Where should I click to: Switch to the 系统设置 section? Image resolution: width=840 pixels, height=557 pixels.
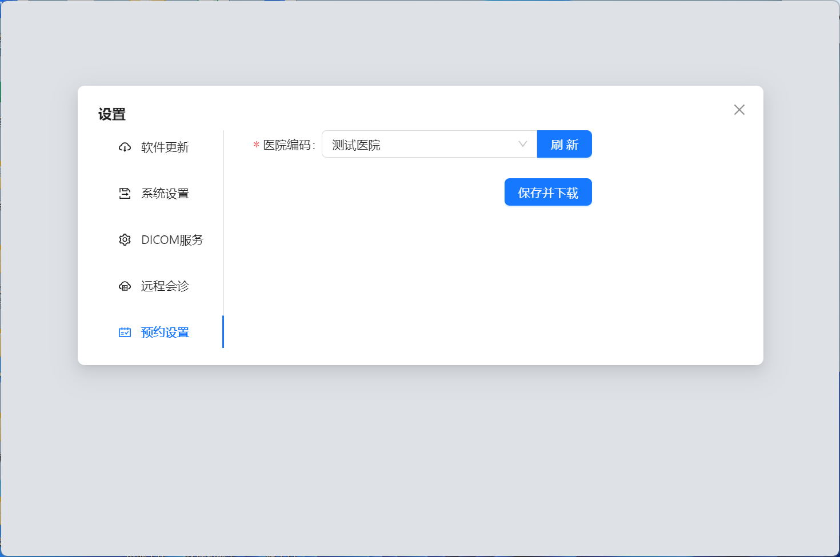[165, 194]
